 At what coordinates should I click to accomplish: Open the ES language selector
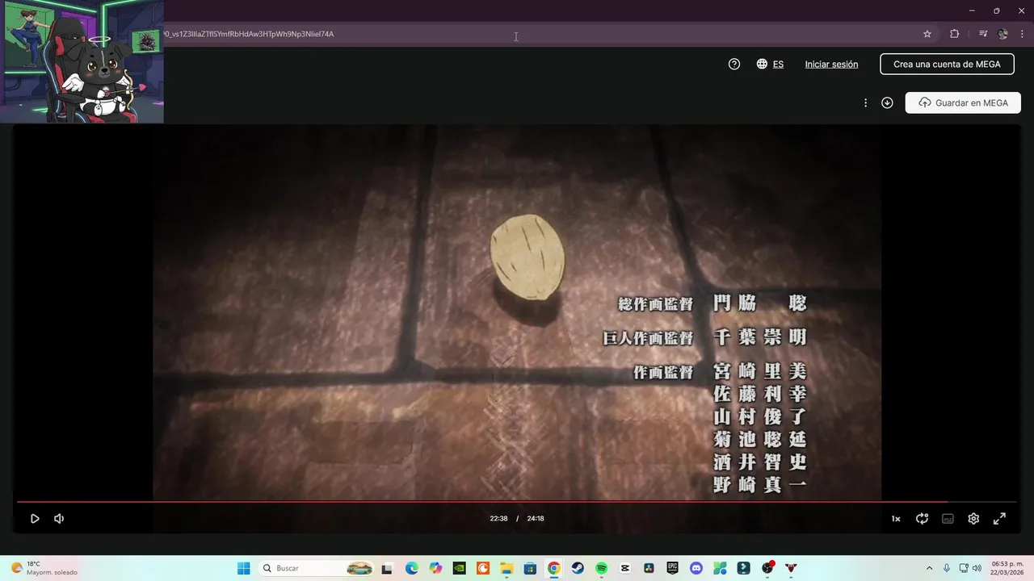pyautogui.click(x=770, y=65)
